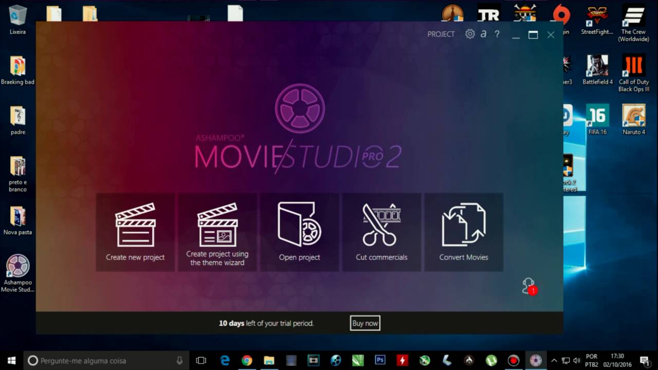Image resolution: width=658 pixels, height=370 pixels.
Task: Focus the 'Pergunte-me alguma coisa' search box
Action: (x=106, y=360)
